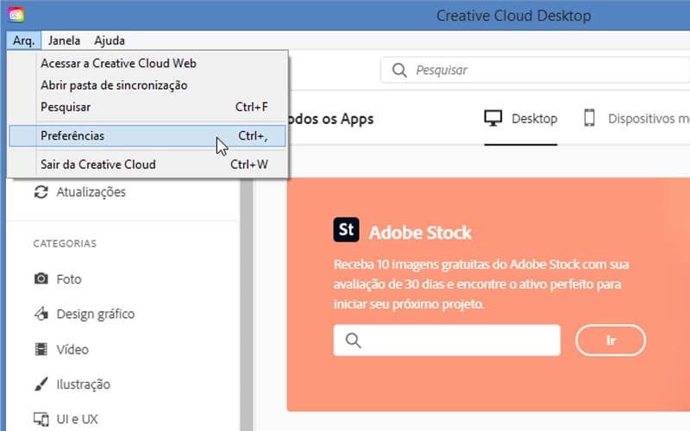Click the Creative Cloud app logo icon

click(16, 15)
